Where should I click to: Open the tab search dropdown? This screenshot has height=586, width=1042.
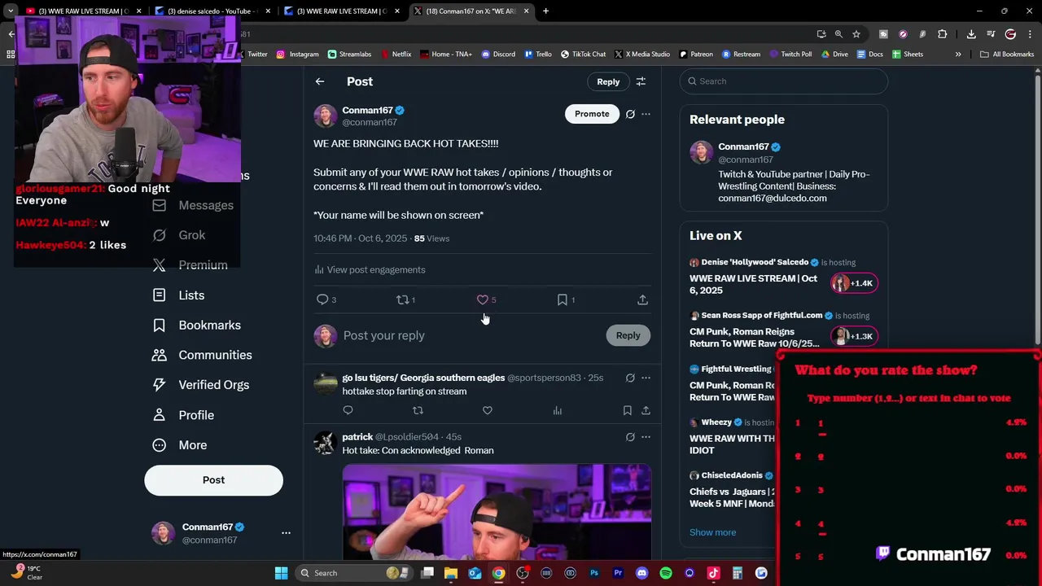11,11
